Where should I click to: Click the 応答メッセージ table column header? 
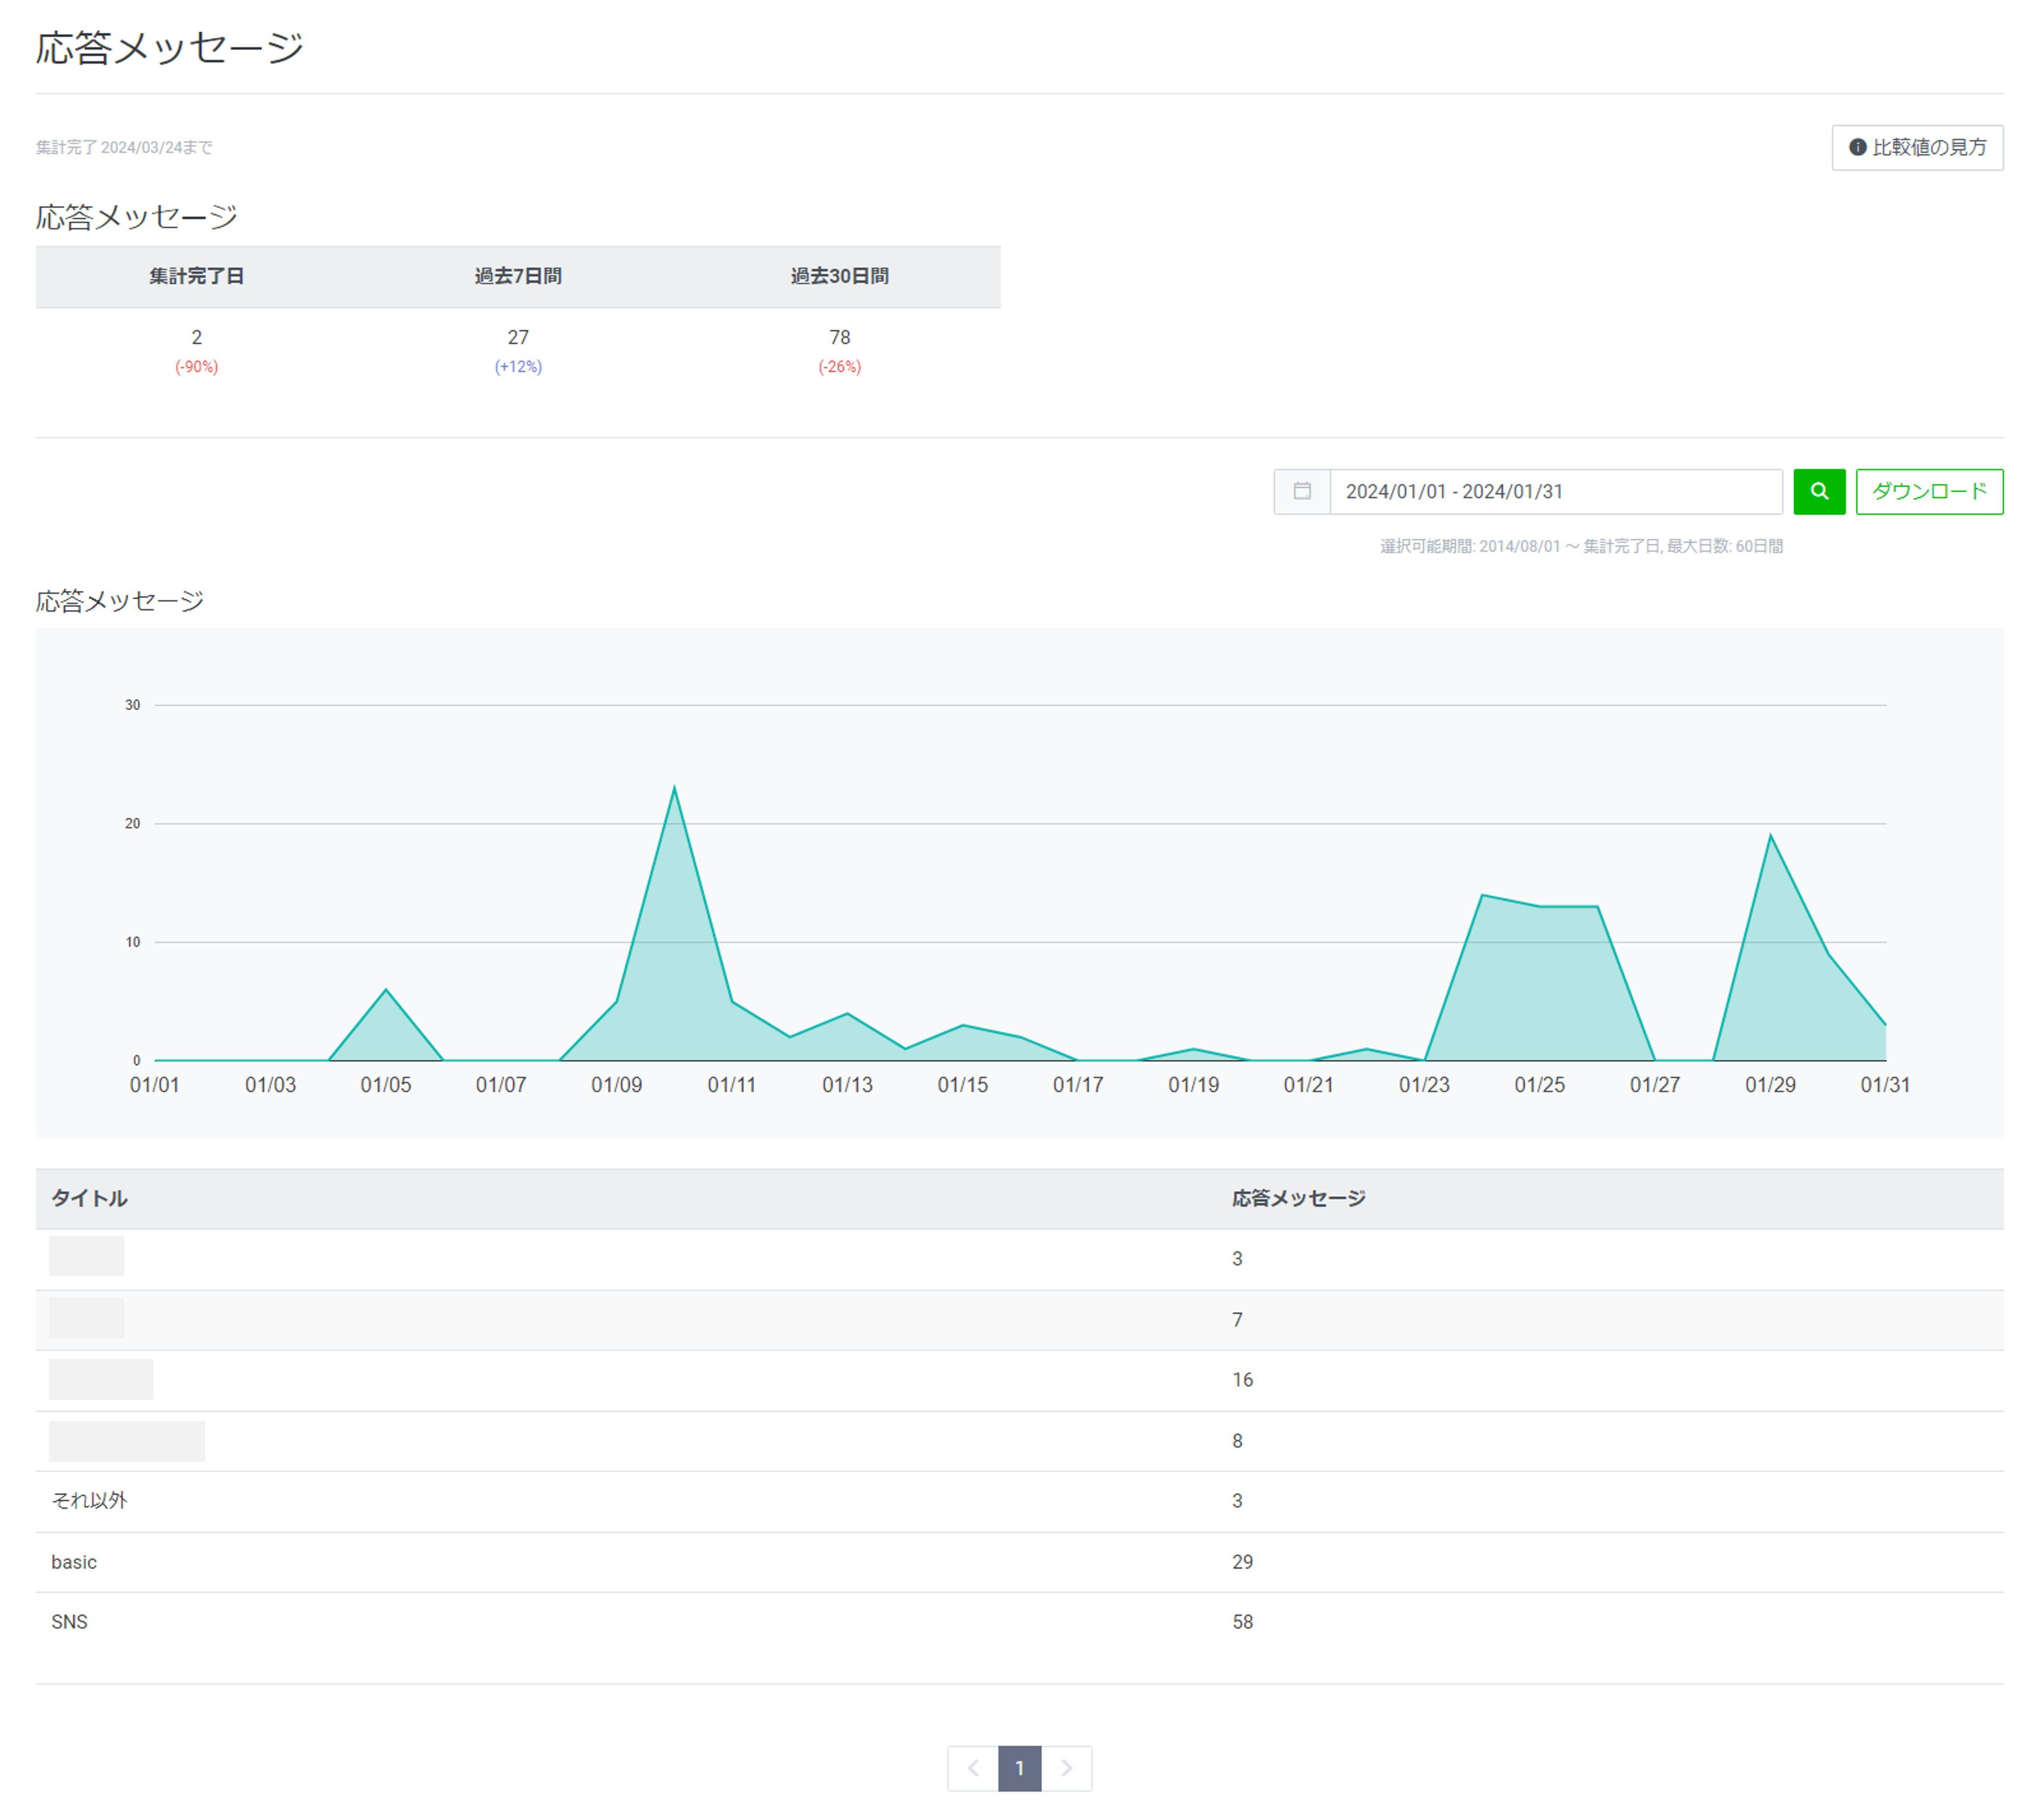click(1298, 1199)
